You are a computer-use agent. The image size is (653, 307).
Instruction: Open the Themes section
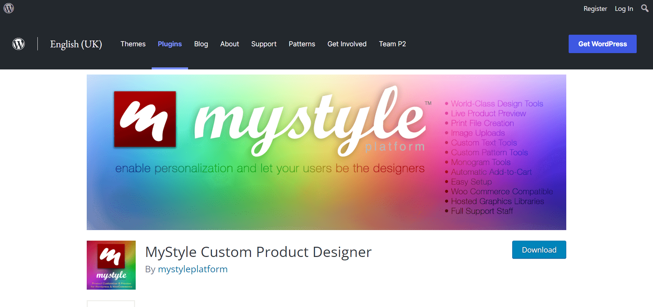(x=133, y=44)
